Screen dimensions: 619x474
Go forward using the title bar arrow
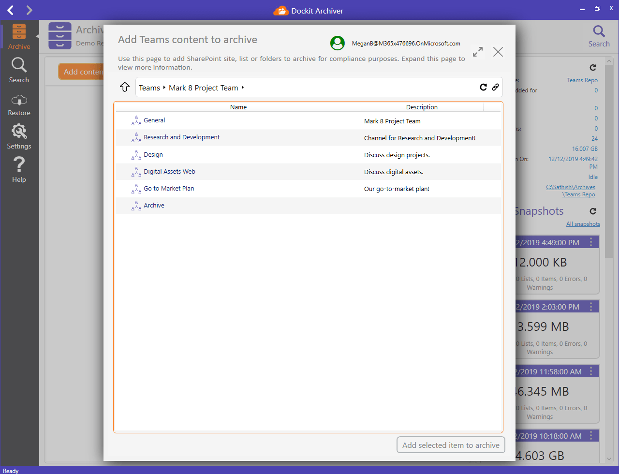click(x=29, y=10)
